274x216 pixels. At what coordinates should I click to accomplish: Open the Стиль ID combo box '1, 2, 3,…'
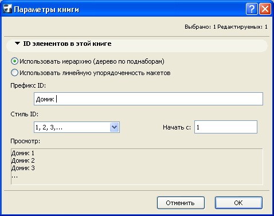point(77,127)
